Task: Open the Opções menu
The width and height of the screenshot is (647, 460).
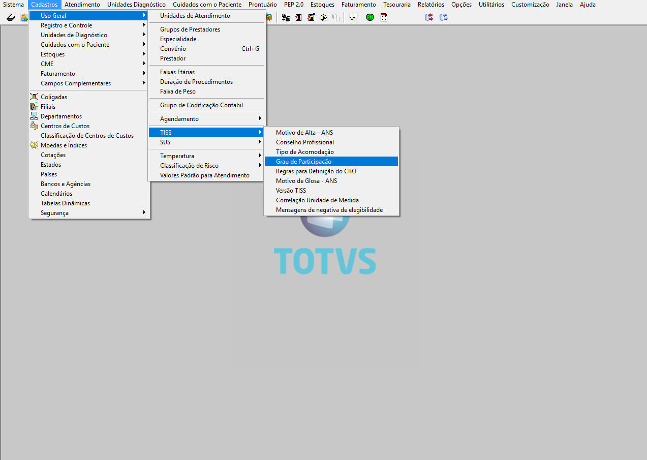Action: [461, 5]
